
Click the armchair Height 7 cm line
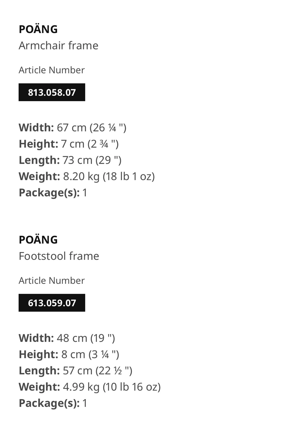[x=69, y=144]
